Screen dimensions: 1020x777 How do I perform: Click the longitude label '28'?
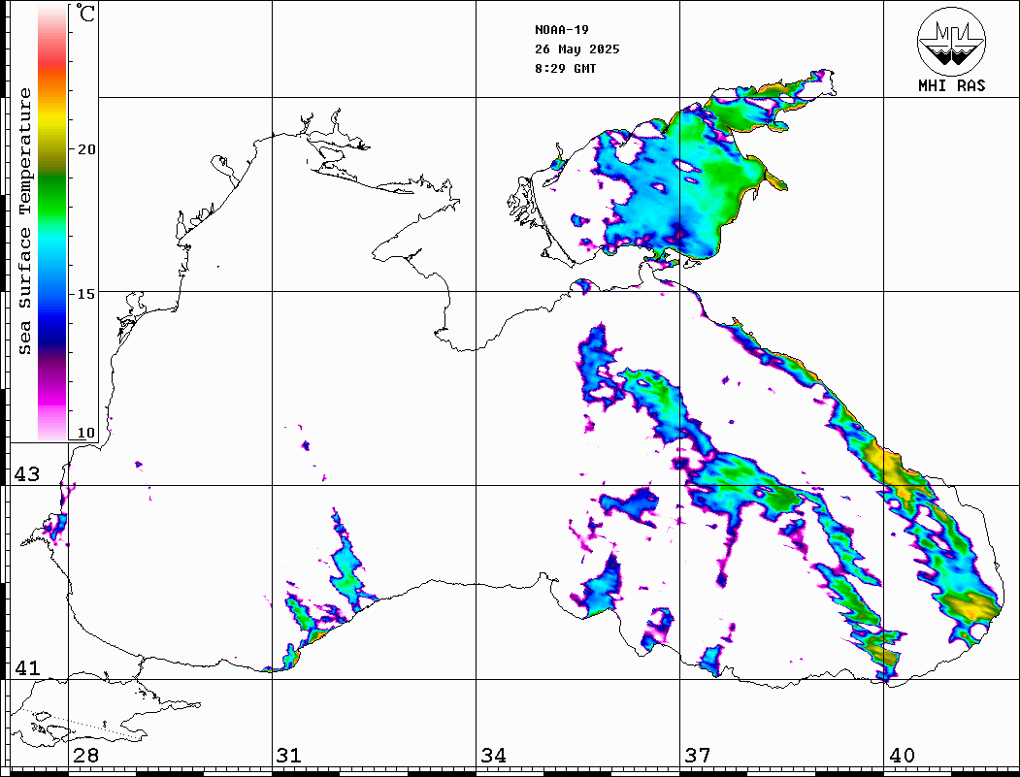[x=85, y=756]
